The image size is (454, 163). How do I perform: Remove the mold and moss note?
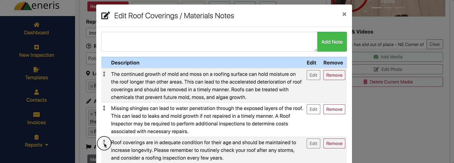tap(334, 75)
